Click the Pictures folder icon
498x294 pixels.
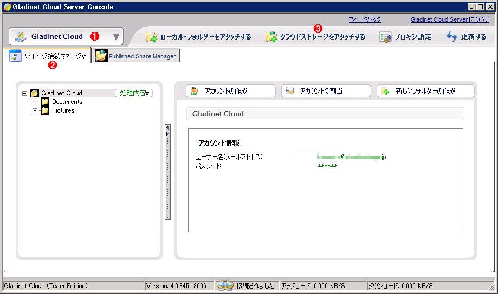pyautogui.click(x=45, y=110)
